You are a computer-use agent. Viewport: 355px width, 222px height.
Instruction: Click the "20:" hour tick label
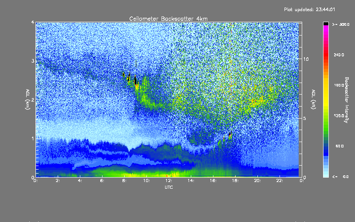[257, 181]
